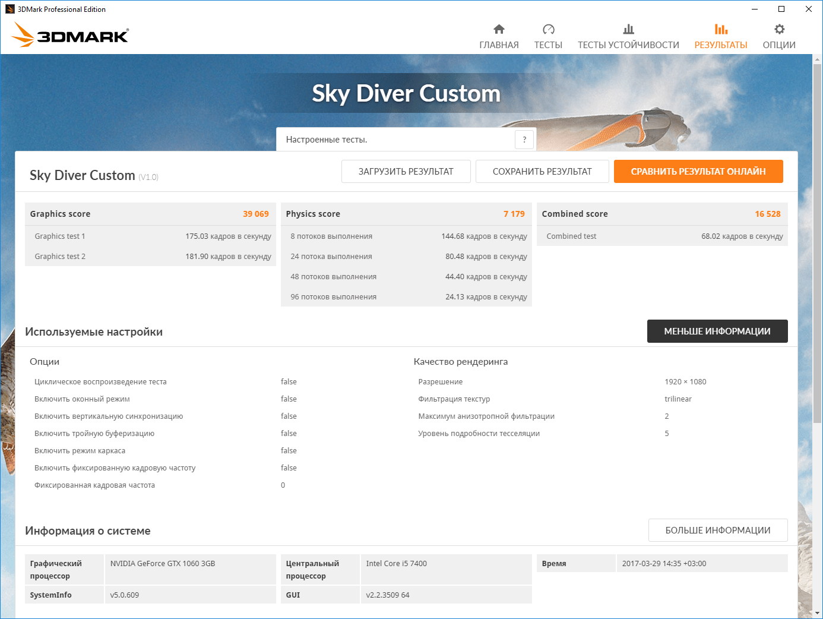Image resolution: width=823 pixels, height=619 pixels.
Task: Switch to the ОПЦИИ tab
Action: (779, 45)
